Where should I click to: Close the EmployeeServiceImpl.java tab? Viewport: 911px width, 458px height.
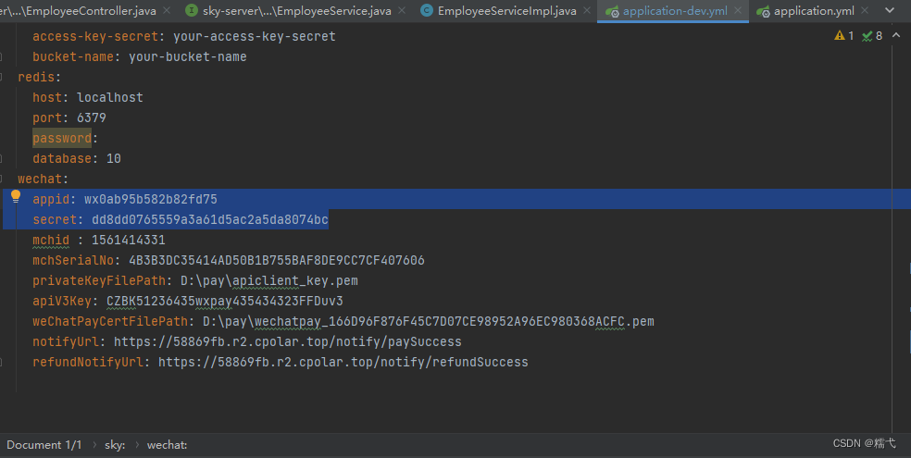point(587,10)
